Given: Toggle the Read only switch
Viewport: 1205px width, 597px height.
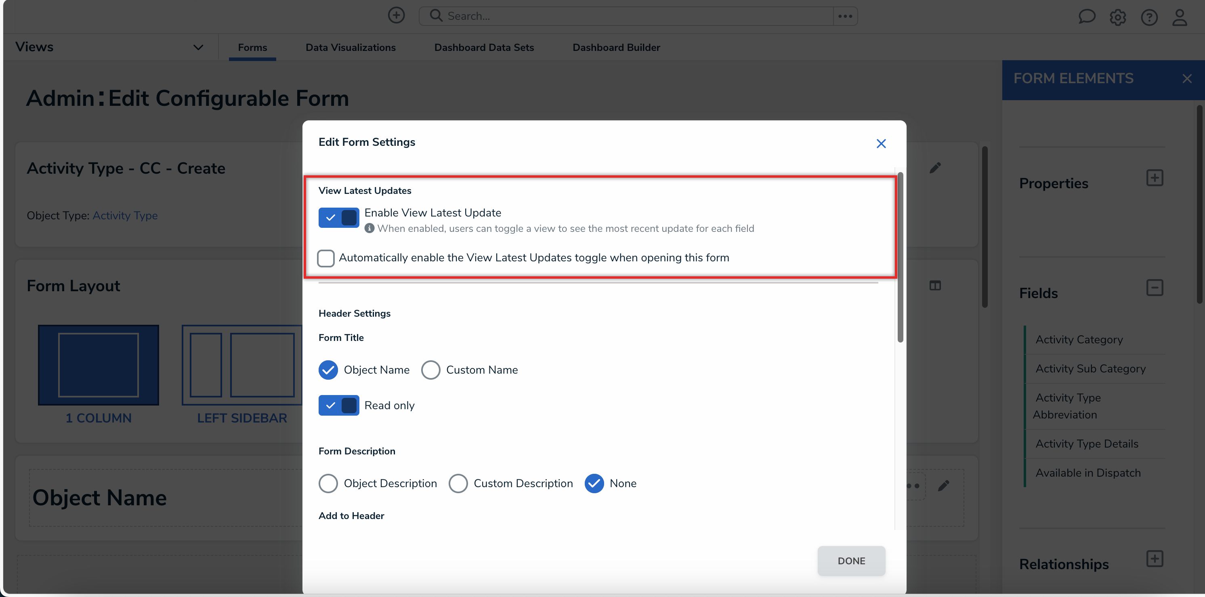Looking at the screenshot, I should click(x=339, y=405).
